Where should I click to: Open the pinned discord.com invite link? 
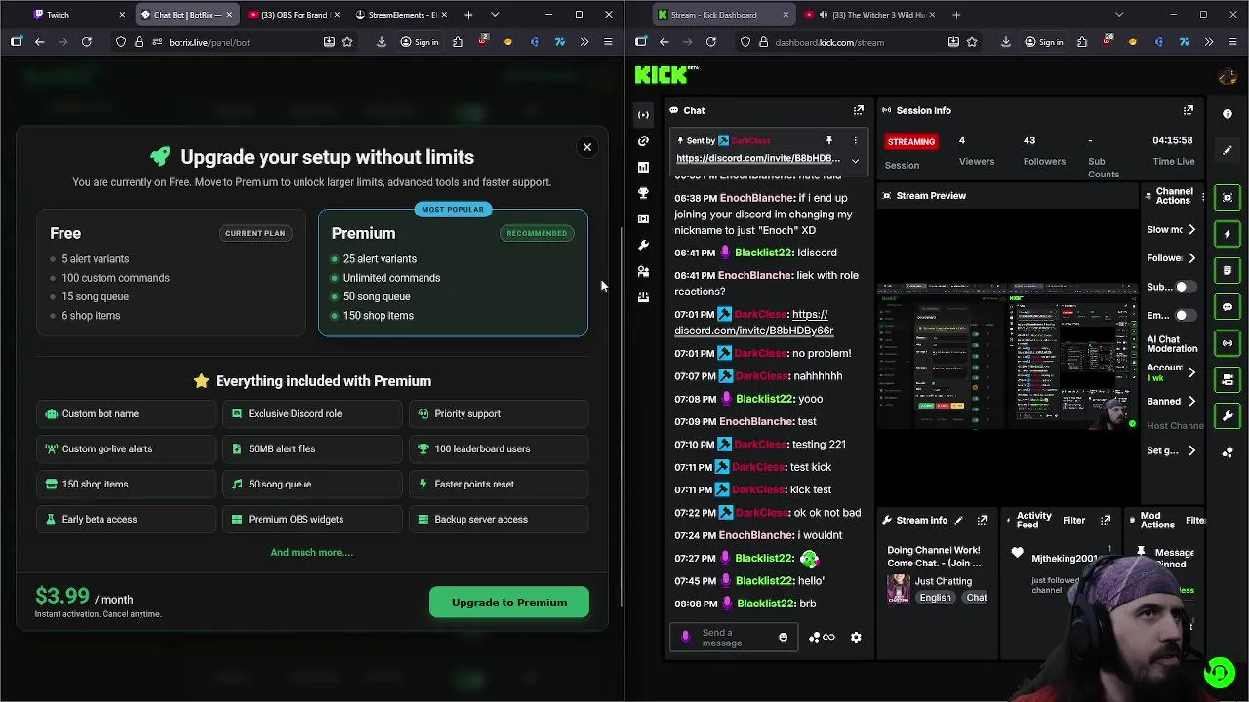[758, 158]
